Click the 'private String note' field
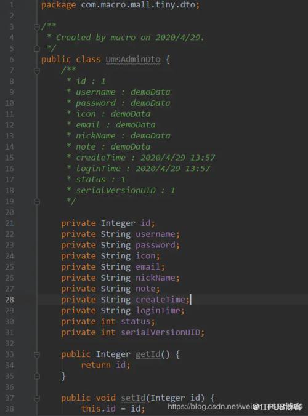The image size is (308, 416). click(111, 289)
